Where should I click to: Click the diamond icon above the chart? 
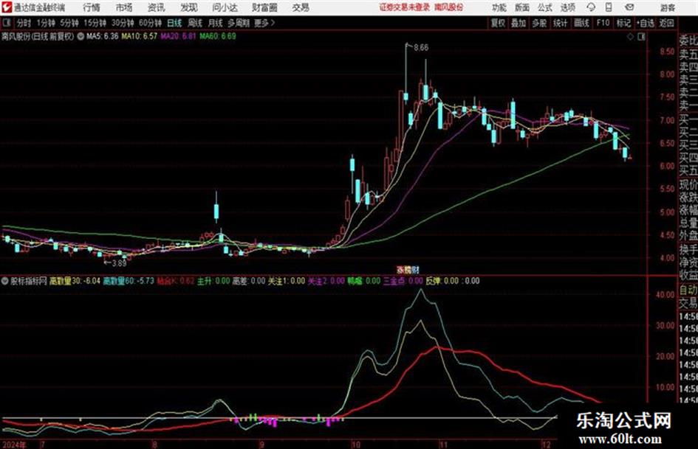[630, 37]
